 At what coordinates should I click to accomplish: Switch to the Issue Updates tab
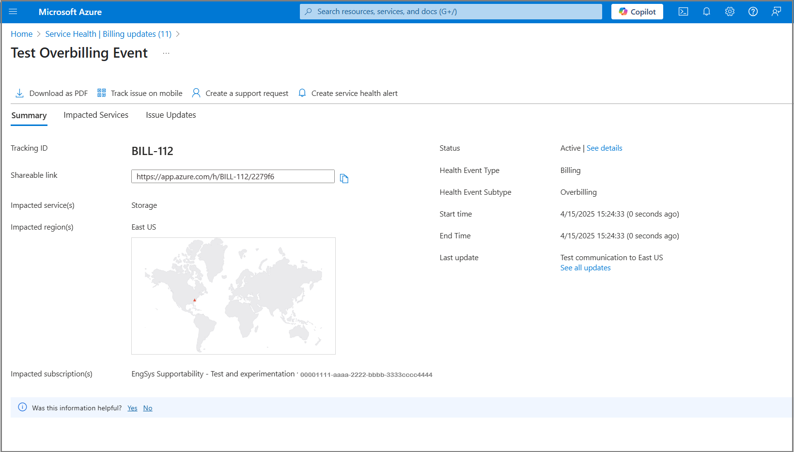pos(171,115)
